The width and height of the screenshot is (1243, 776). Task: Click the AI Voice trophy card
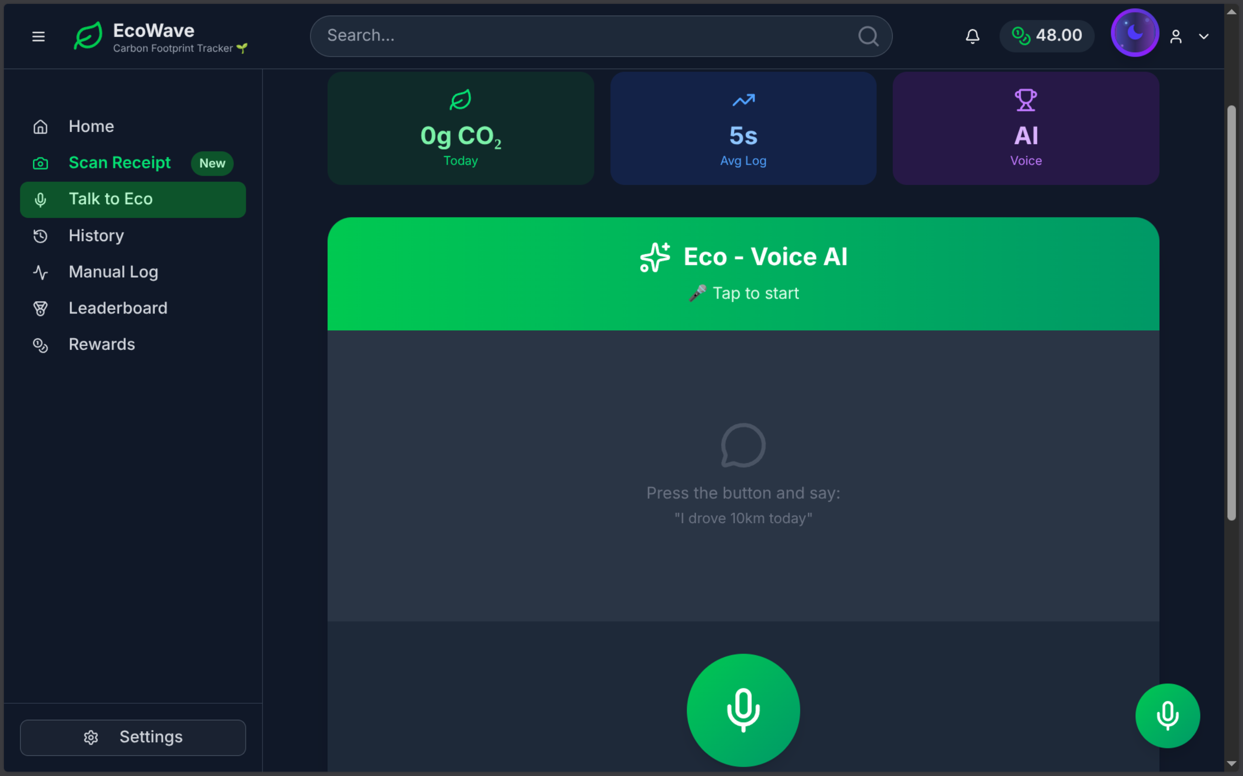[1025, 128]
